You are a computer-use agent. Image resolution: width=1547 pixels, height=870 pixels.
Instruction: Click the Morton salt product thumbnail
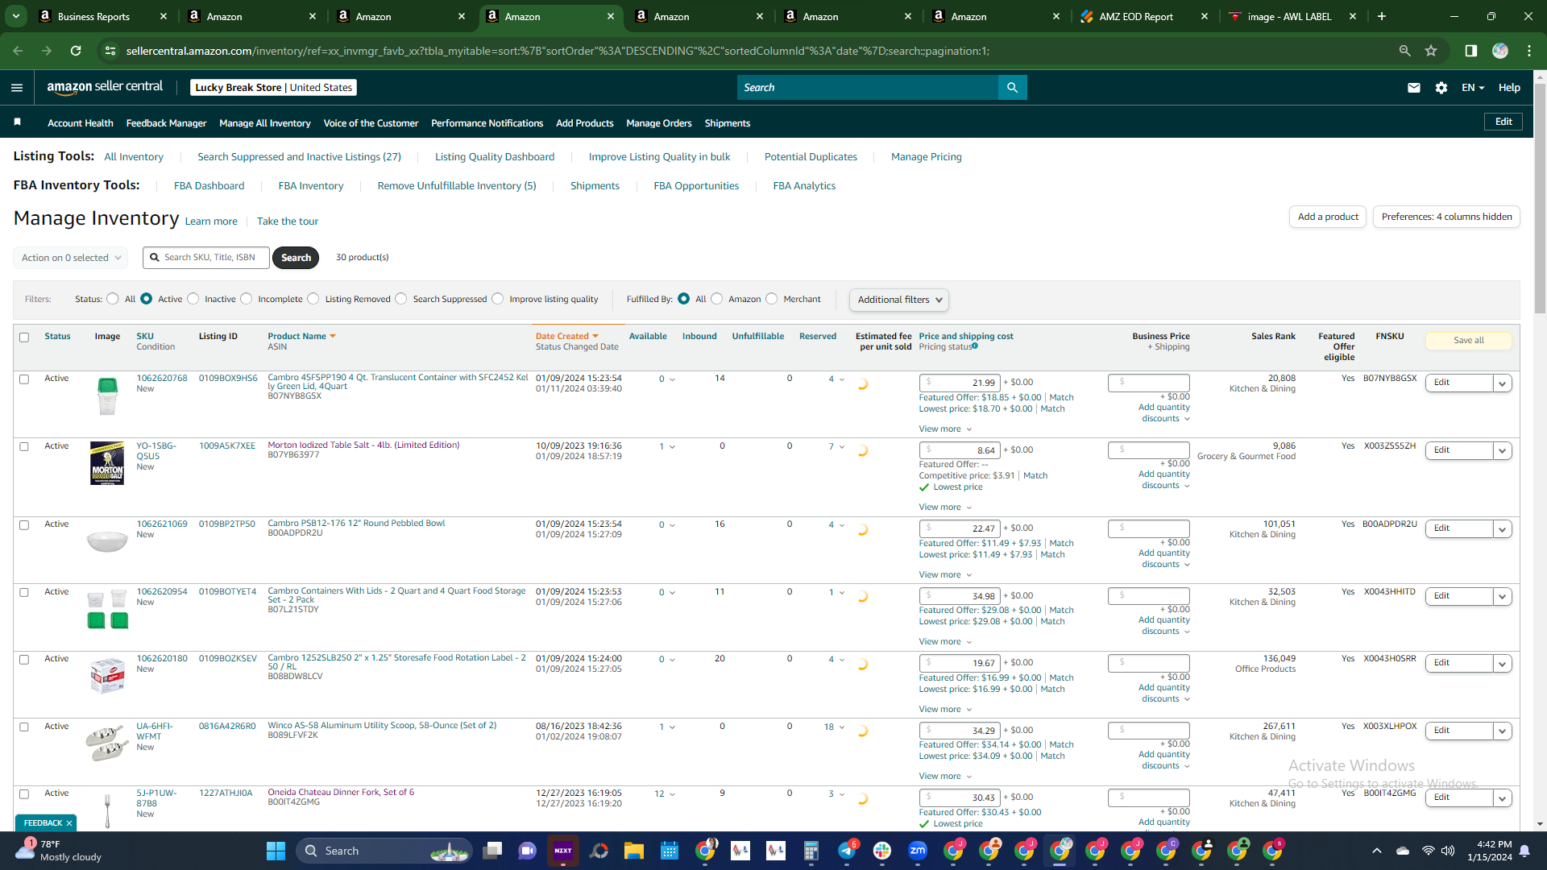click(x=107, y=463)
